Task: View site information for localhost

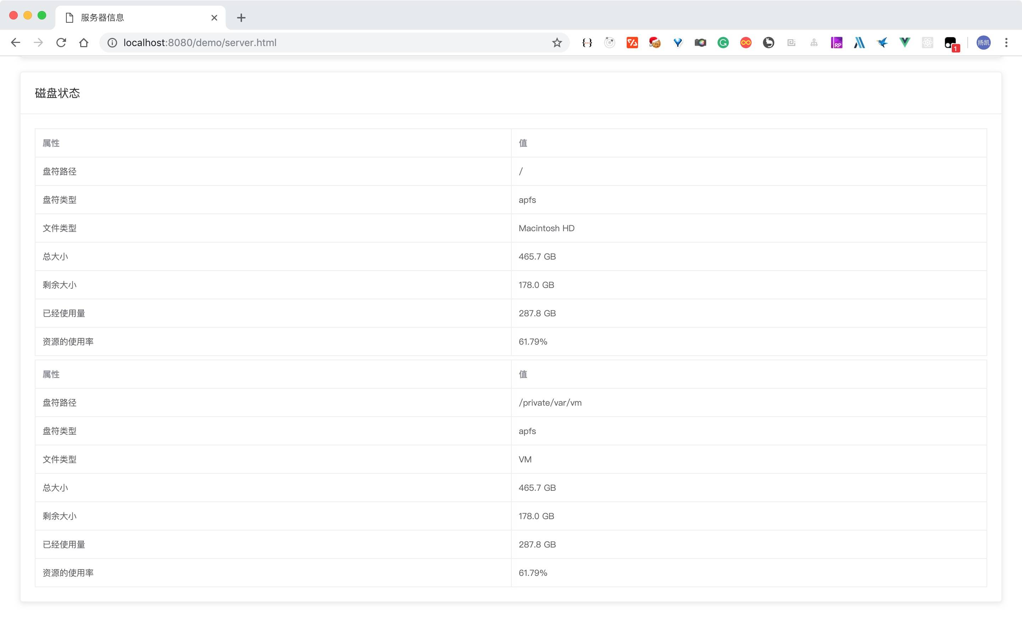Action: pos(112,43)
